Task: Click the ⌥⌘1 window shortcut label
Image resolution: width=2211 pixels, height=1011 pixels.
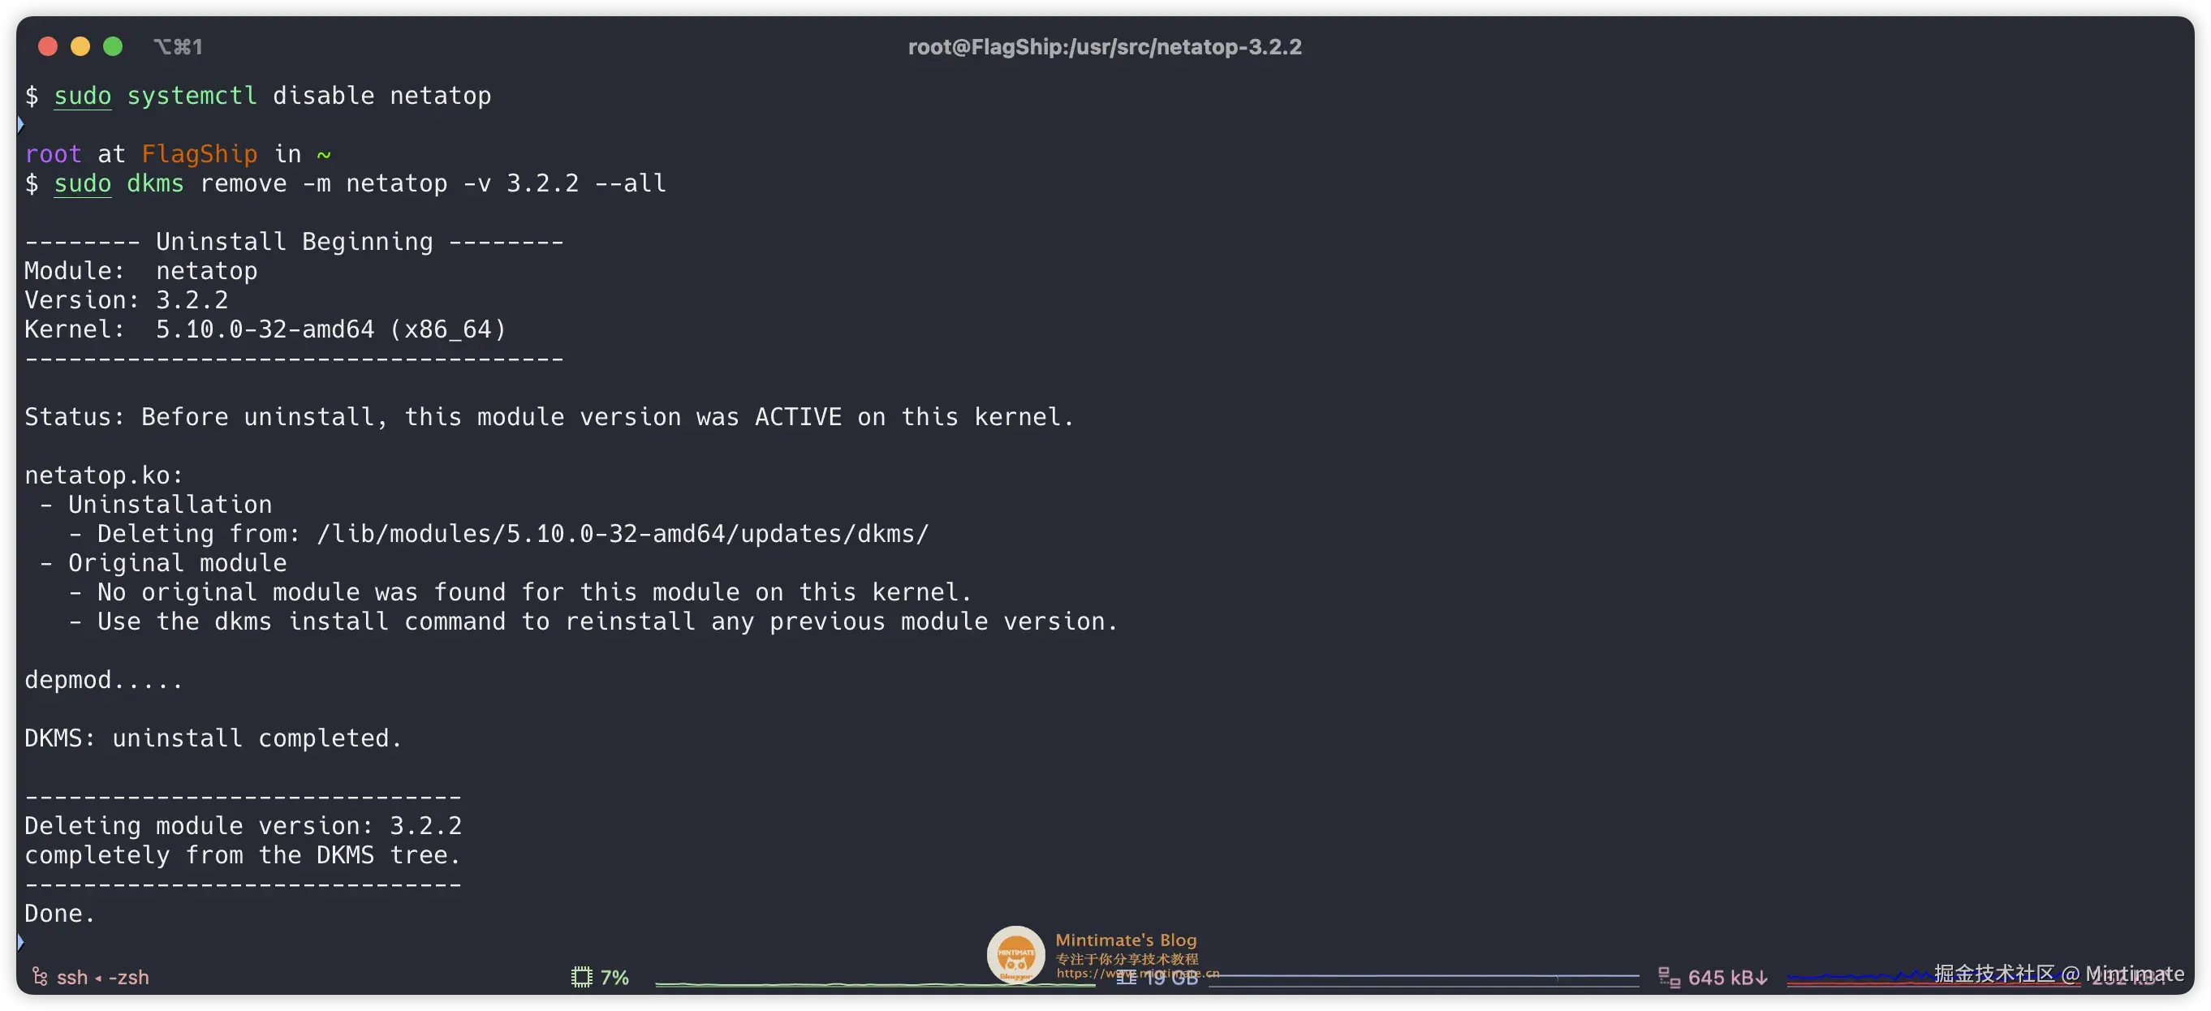Action: pos(178,46)
